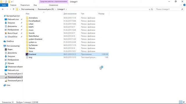Screen dimensions: 186x104
Task: Open Локальный диск (C:) in navigation pane
Action: [x=15, y=74]
